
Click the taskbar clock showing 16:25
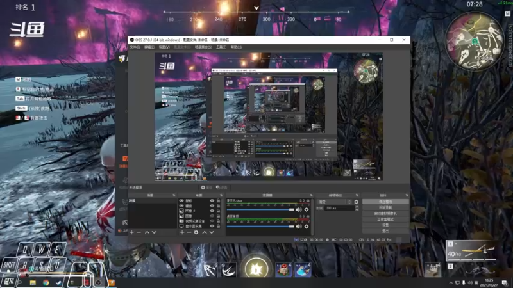pos(489,283)
